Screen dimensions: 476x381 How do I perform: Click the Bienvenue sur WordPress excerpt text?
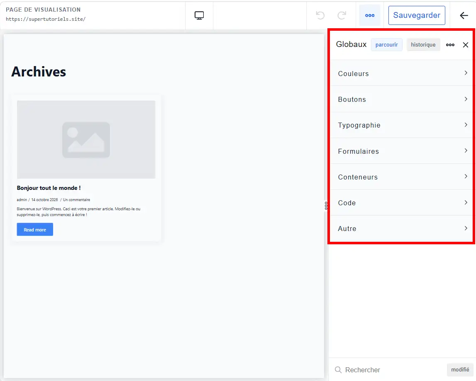(78, 212)
